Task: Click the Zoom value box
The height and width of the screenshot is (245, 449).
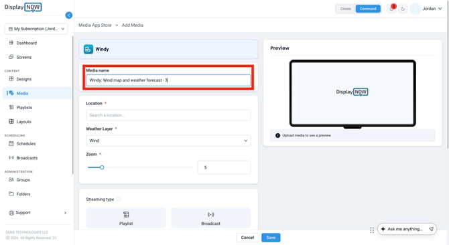Action: click(224, 167)
